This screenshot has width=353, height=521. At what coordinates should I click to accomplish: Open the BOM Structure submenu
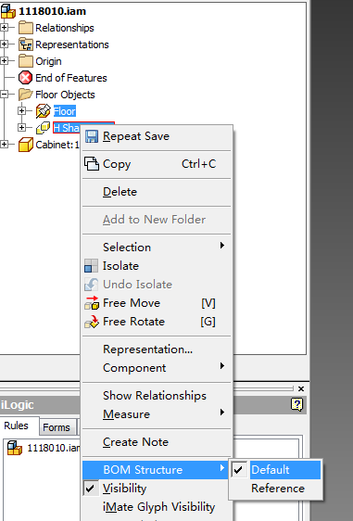click(157, 469)
